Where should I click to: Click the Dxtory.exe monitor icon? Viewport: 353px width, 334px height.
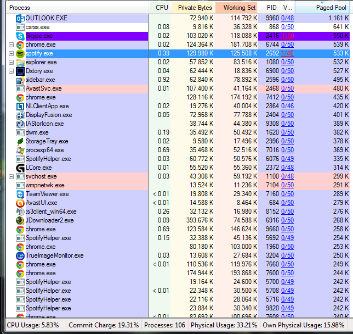[x=20, y=71]
